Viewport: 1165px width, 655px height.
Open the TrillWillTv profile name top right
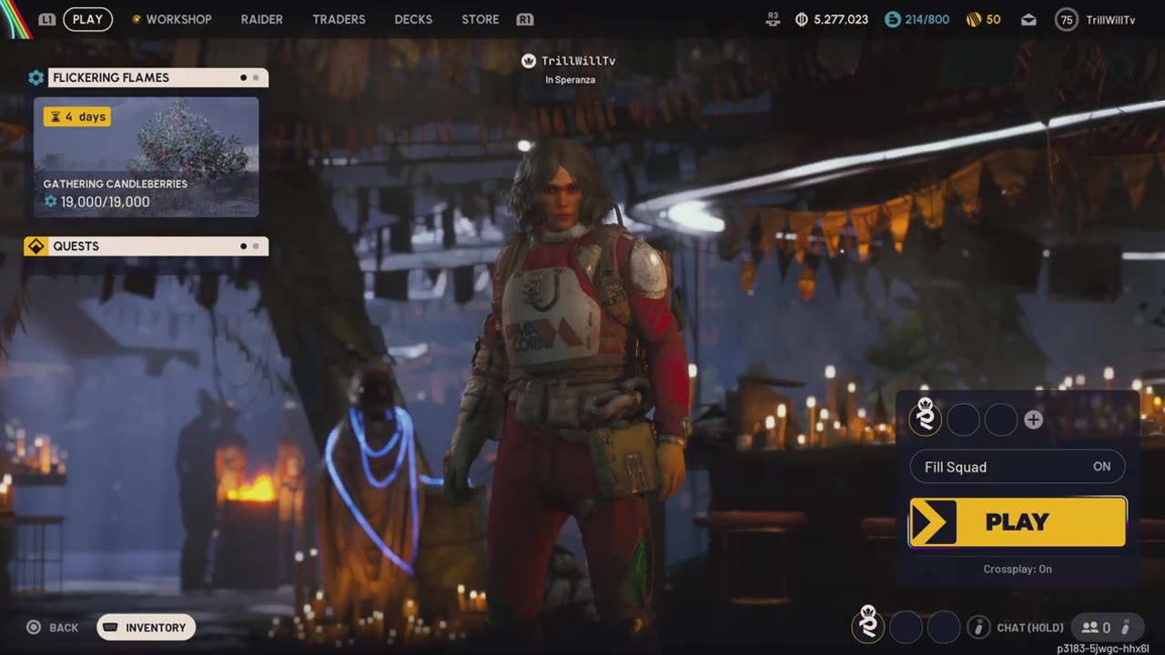click(1110, 19)
